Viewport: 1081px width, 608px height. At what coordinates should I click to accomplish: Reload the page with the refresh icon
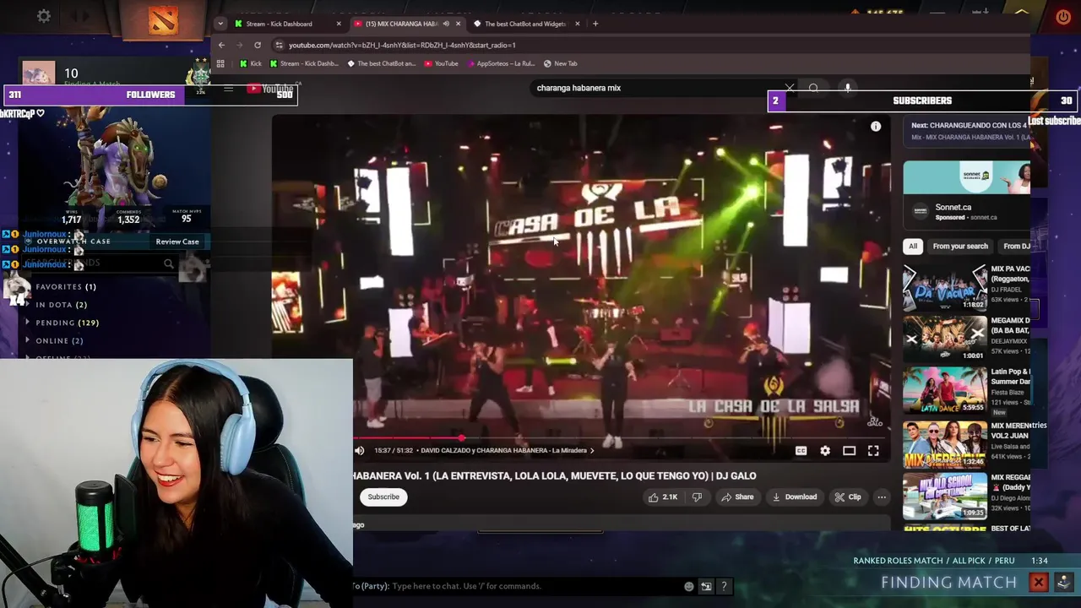(x=258, y=45)
